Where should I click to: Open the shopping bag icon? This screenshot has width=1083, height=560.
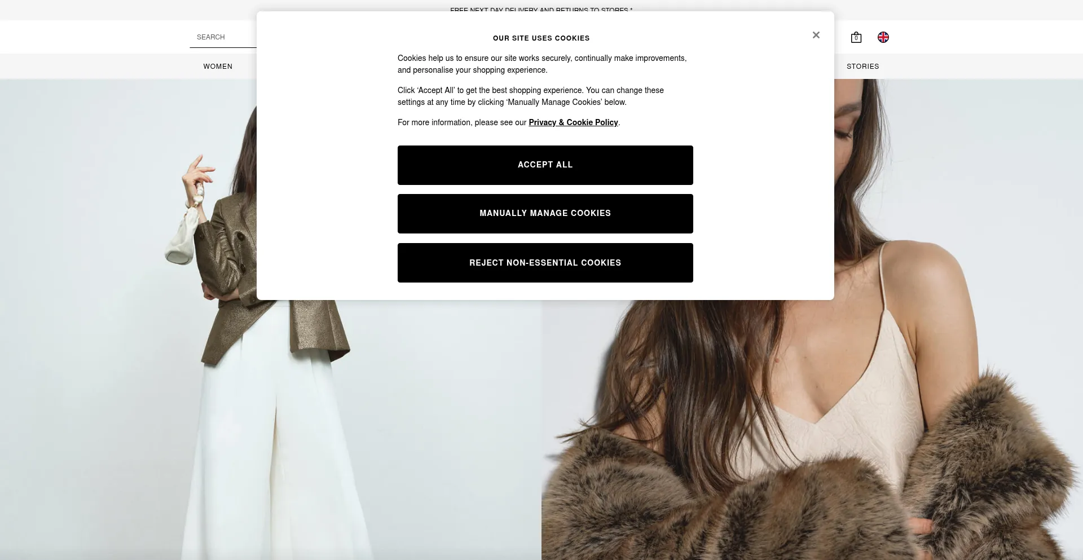tap(856, 37)
